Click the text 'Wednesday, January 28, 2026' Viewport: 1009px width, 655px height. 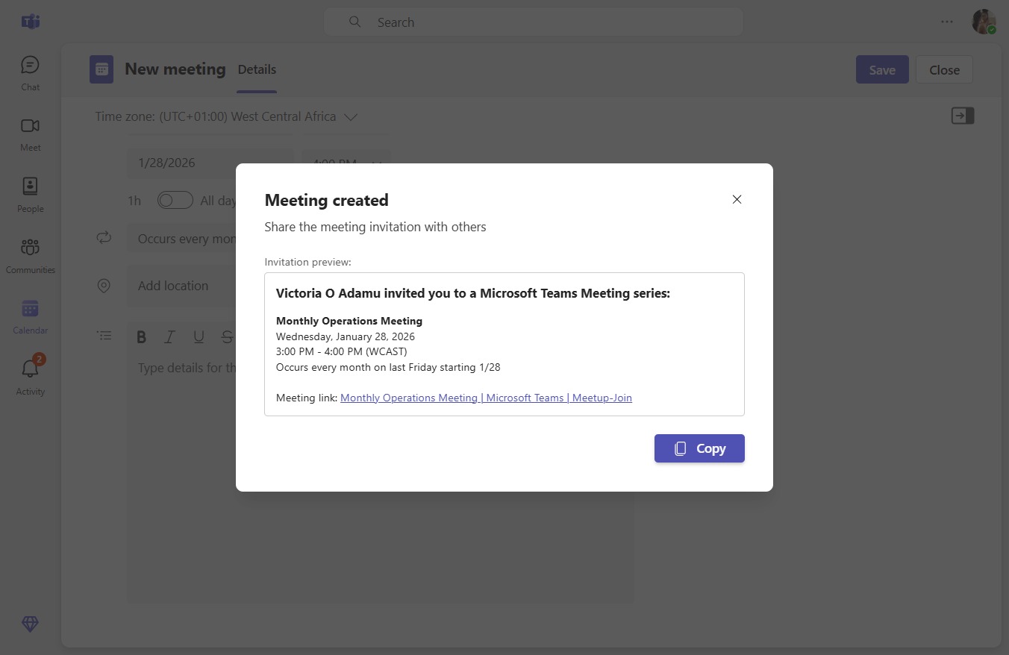[346, 336]
